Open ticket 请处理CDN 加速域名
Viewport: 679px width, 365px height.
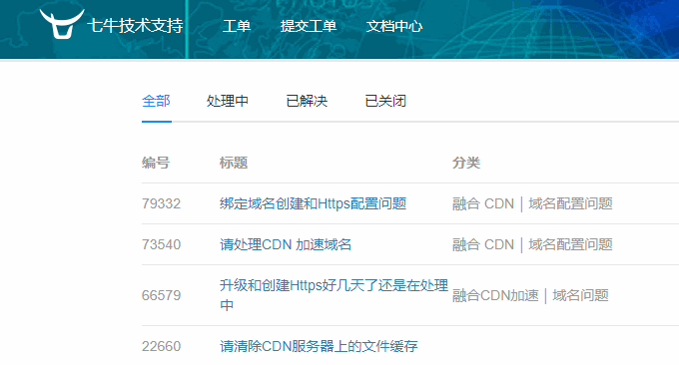(x=286, y=244)
